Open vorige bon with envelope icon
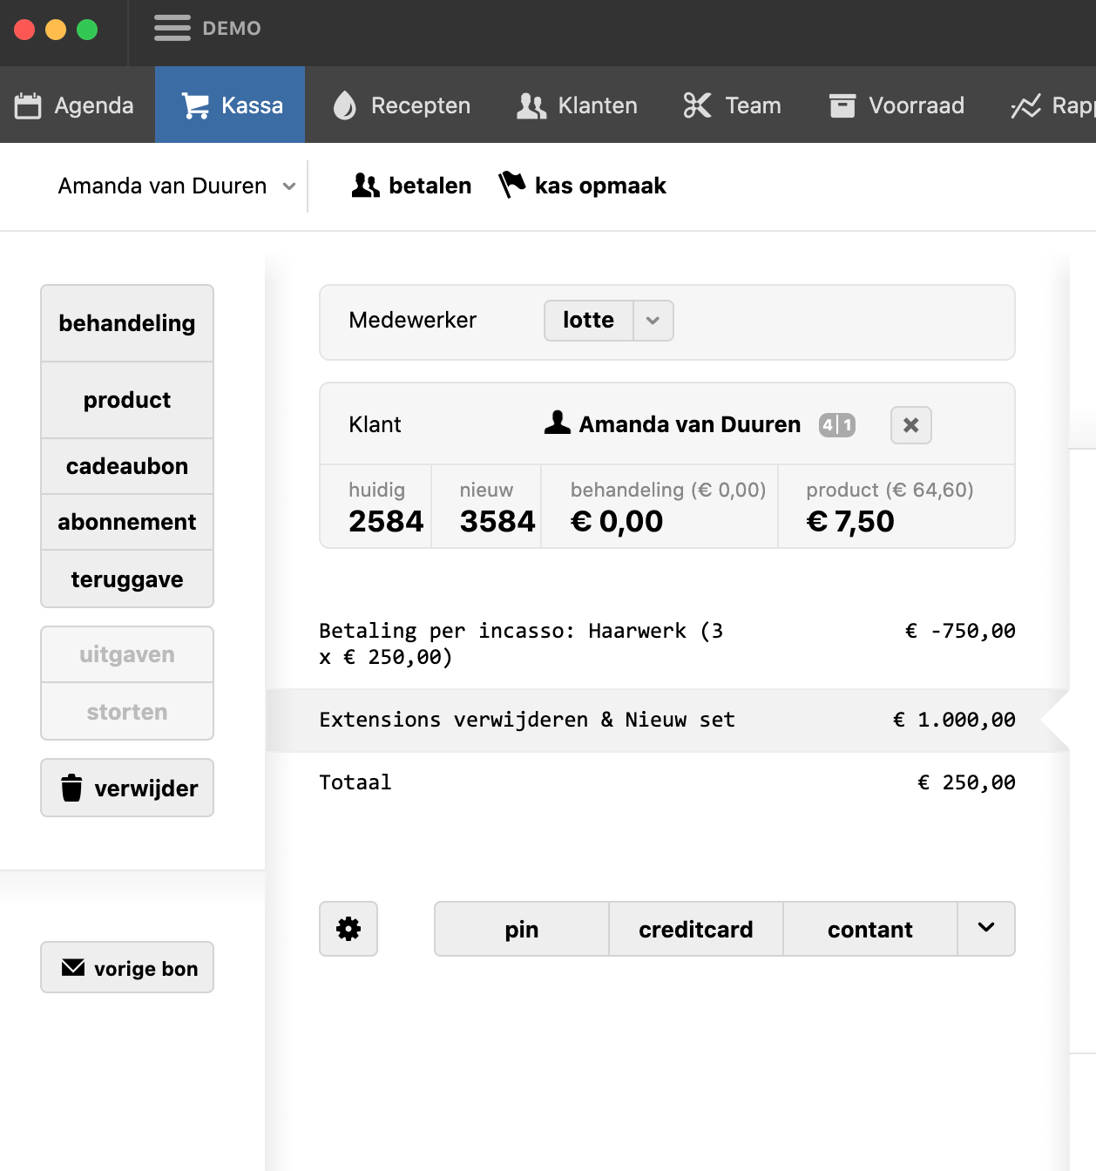1096x1171 pixels. 127,968
